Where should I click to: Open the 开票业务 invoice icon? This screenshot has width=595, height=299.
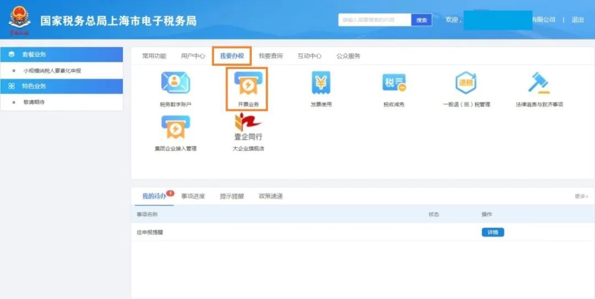point(247,84)
